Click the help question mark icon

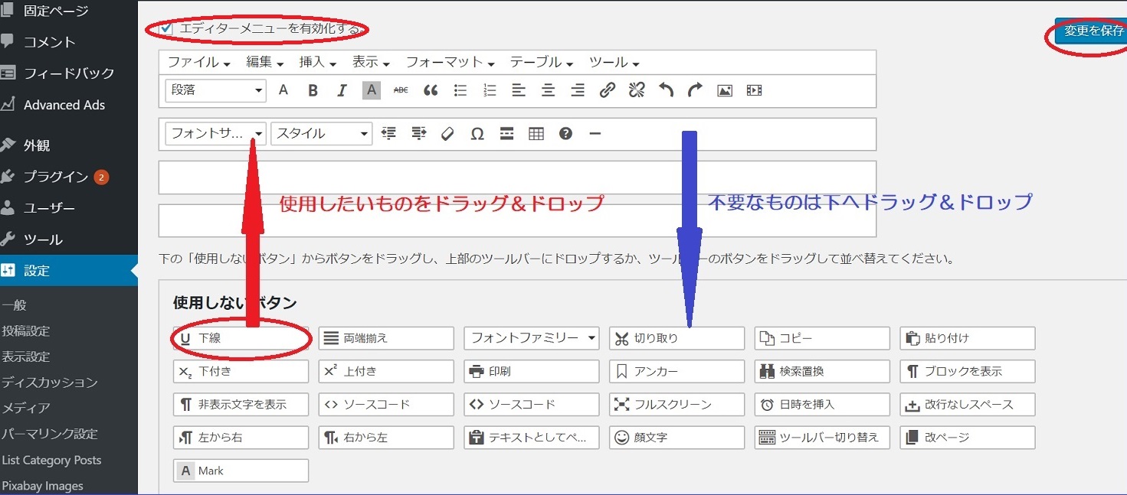(565, 134)
